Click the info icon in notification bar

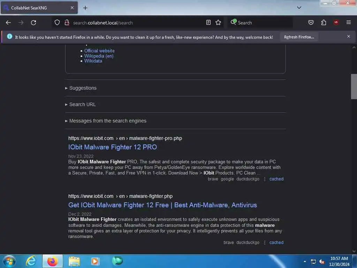pos(9,36)
